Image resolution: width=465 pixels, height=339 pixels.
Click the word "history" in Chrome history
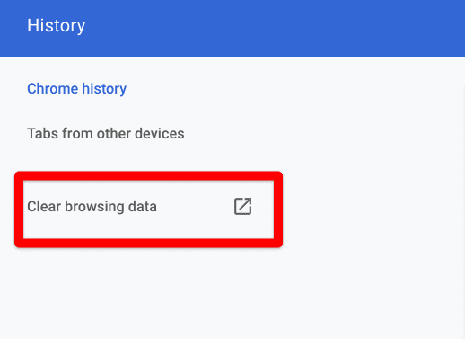tap(104, 89)
